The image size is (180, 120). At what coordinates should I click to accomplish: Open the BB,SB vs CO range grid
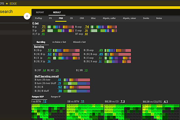(123, 112)
